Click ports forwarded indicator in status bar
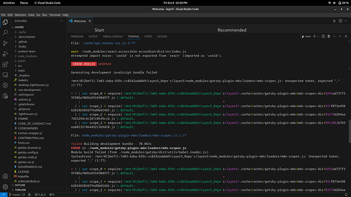The height and width of the screenshot is (197, 351). (x=52, y=195)
